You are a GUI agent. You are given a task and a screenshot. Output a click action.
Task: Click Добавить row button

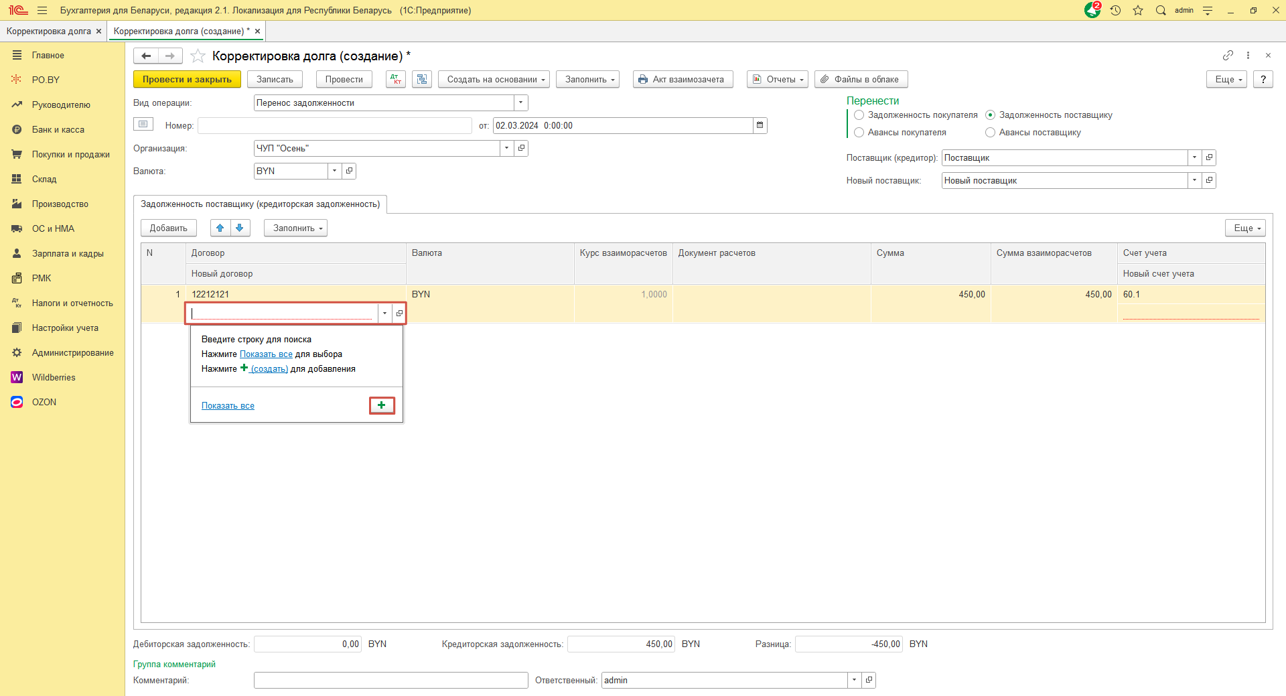coord(169,228)
